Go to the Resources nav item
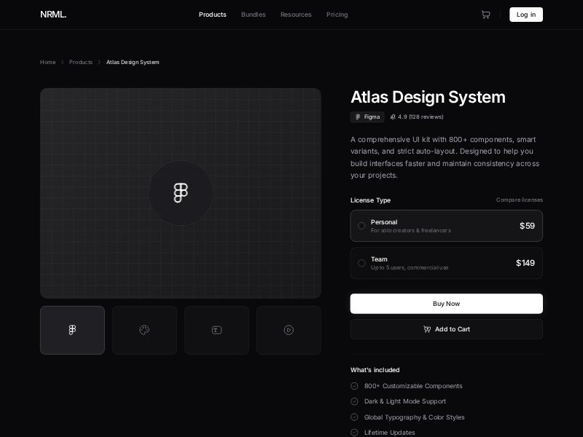 296,15
